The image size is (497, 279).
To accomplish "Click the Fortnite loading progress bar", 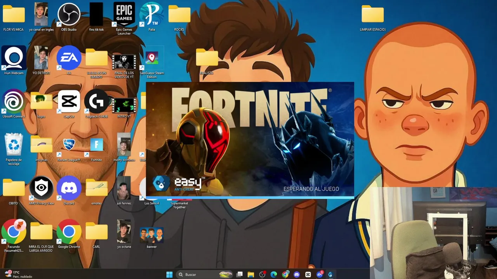I will (x=250, y=197).
